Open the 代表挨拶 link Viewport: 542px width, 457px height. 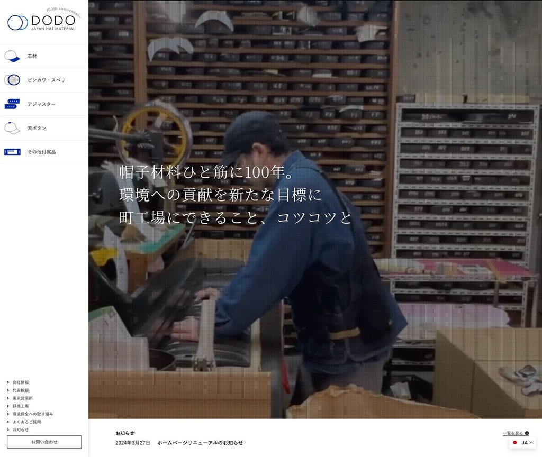point(21,390)
